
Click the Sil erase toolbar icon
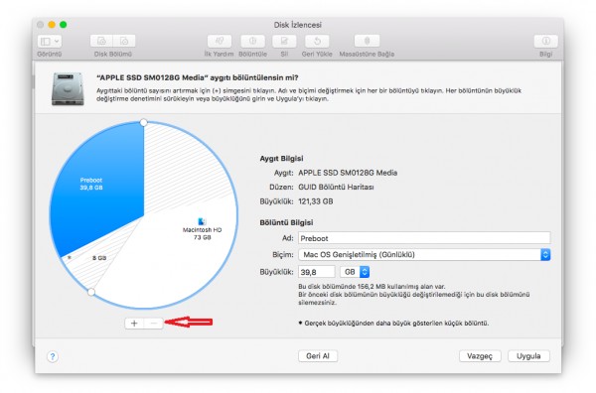click(284, 41)
